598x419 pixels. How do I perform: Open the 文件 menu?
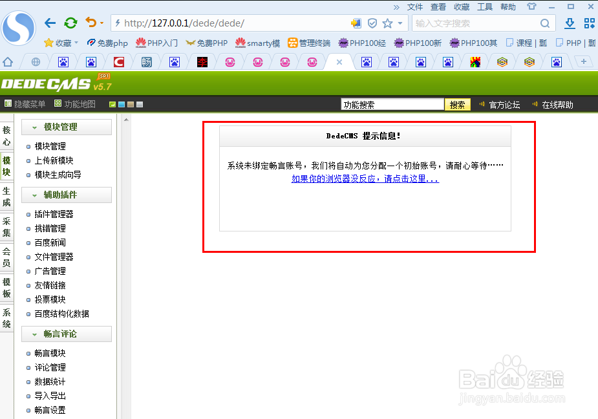click(x=415, y=7)
